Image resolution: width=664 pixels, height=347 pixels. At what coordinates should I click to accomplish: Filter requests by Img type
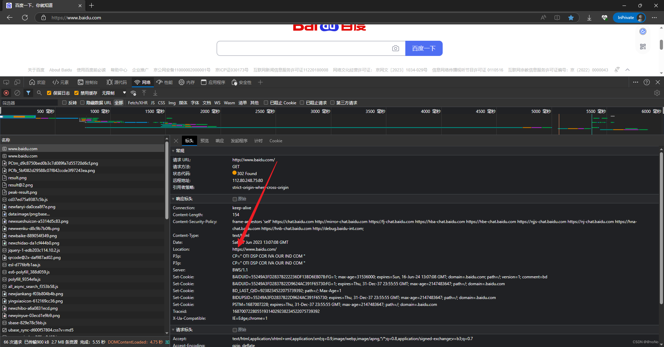coord(172,103)
